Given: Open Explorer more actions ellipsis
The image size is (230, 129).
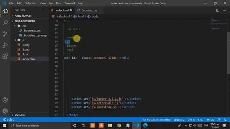Looking at the screenshot, I should click(x=43, y=10).
